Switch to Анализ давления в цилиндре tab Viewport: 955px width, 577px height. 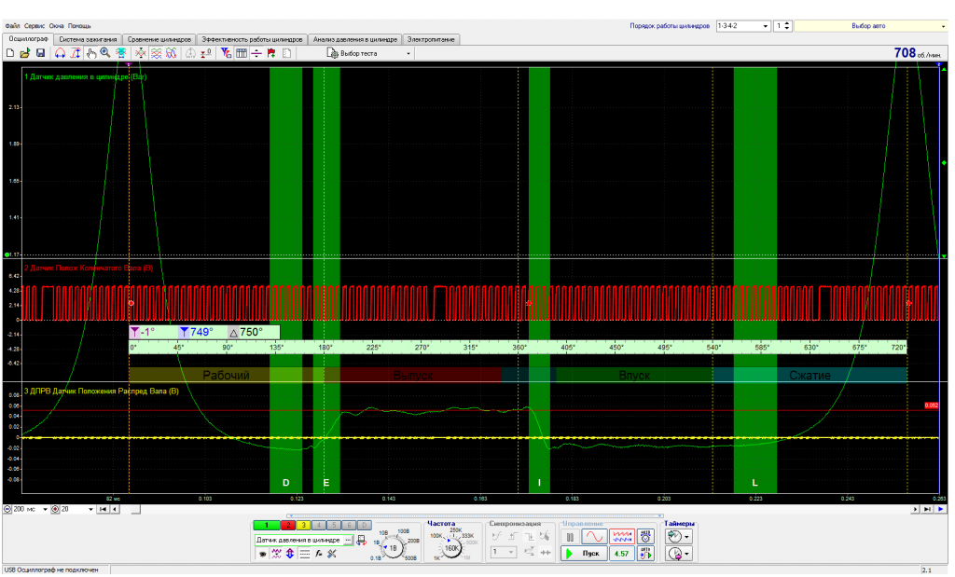pos(355,39)
